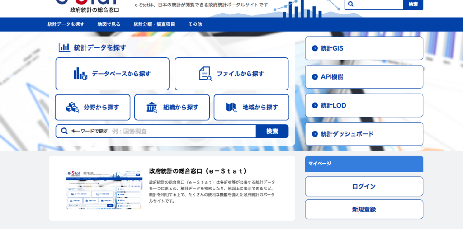Open the 統計ダッシュボード link
Viewport: 463px width, 231px height.
point(364,134)
